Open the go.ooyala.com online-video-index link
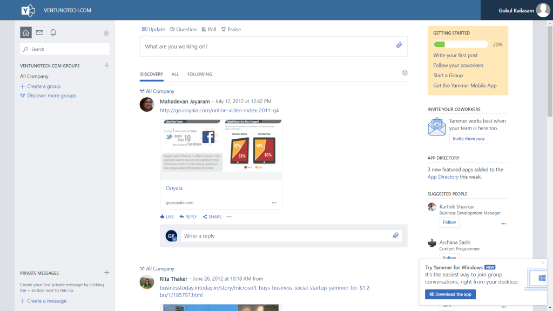 pyautogui.click(x=219, y=110)
